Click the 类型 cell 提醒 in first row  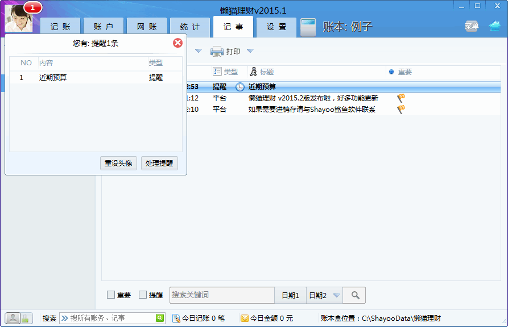coord(220,87)
